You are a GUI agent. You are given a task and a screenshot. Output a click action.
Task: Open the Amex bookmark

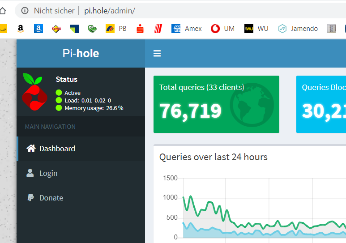[x=187, y=29]
